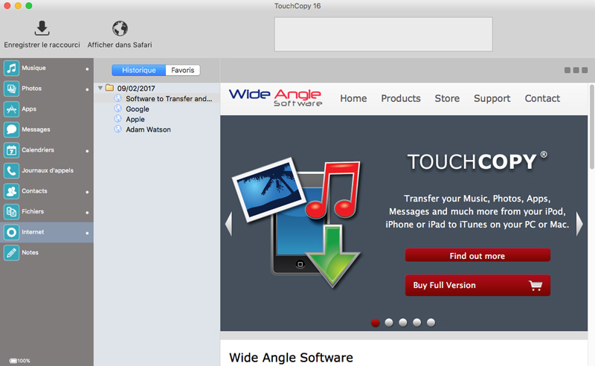Click the TOUCHCOPY banner title
The image size is (595, 366).
click(x=477, y=161)
